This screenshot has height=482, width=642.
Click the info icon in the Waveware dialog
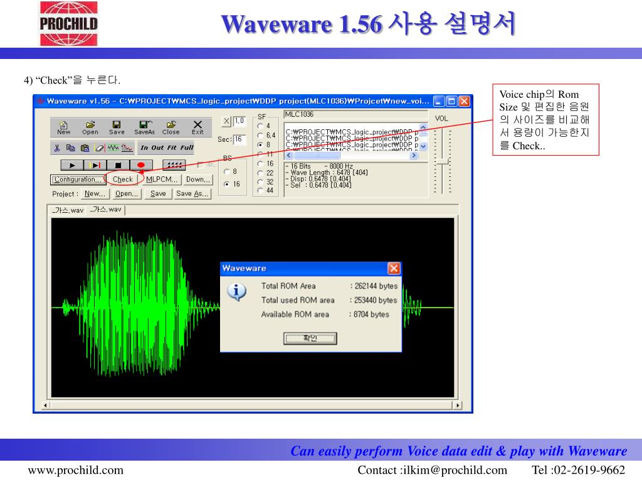(236, 292)
